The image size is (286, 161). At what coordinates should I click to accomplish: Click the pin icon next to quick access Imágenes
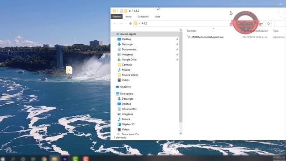coord(177,55)
